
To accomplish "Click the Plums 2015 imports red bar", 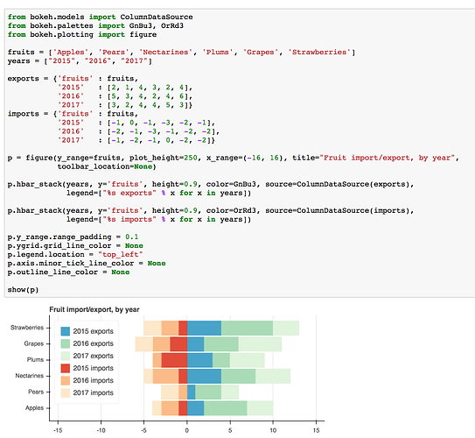I will click(174, 360).
